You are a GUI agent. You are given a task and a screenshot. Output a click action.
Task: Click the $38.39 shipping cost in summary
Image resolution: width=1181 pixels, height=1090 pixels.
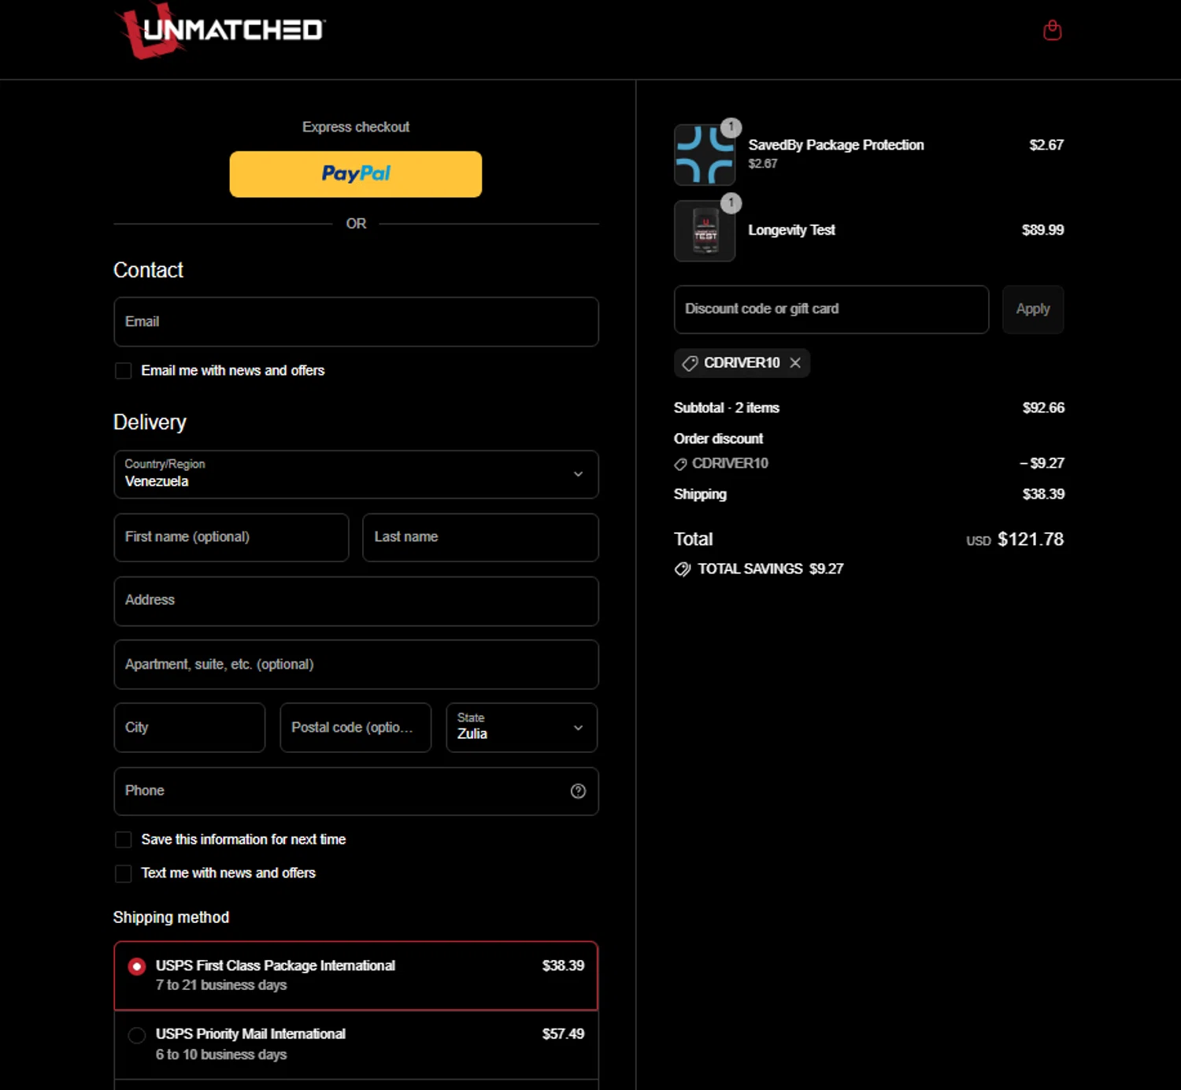coord(1043,495)
